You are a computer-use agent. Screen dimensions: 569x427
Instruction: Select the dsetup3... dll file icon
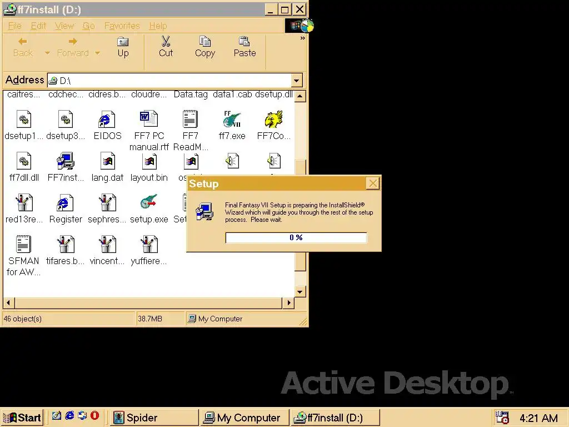66,119
